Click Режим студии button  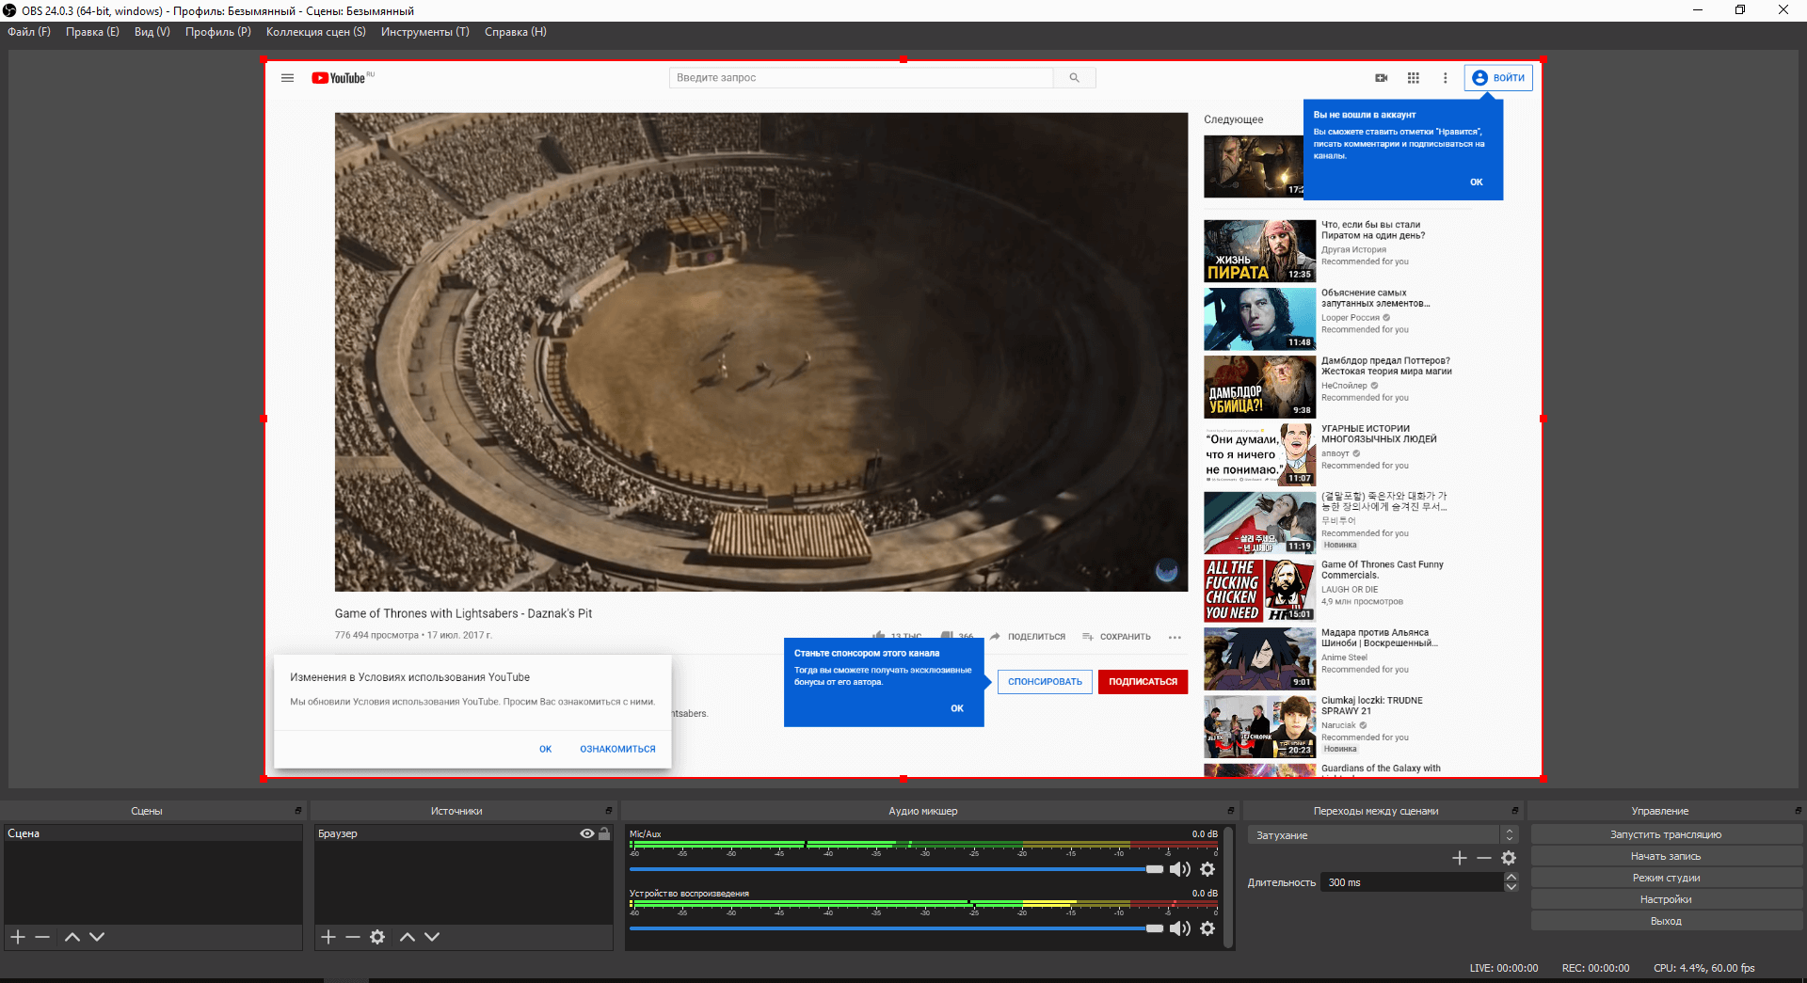tap(1666, 878)
